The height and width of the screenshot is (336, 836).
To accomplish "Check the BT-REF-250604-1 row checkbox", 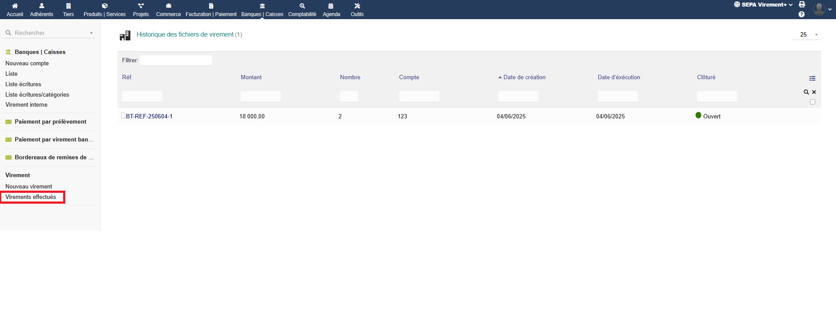I will 123,116.
